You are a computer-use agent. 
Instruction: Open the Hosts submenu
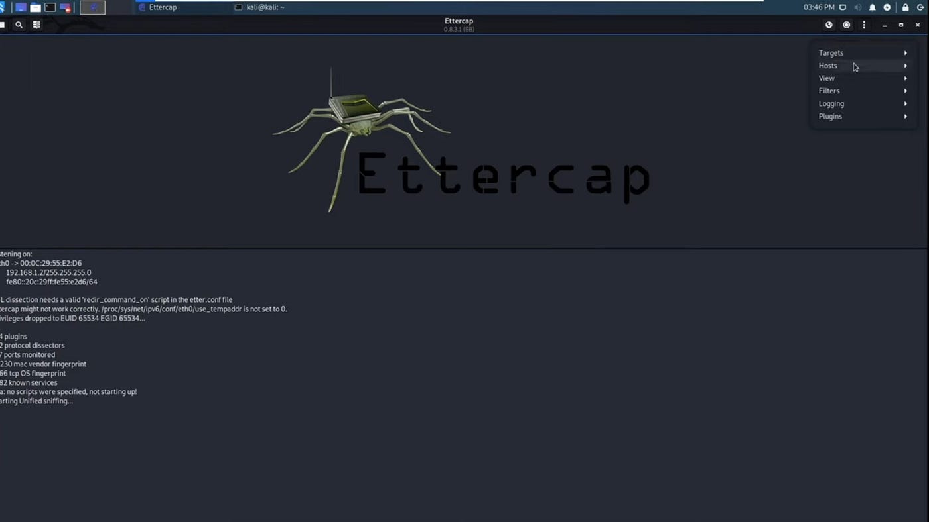point(863,66)
